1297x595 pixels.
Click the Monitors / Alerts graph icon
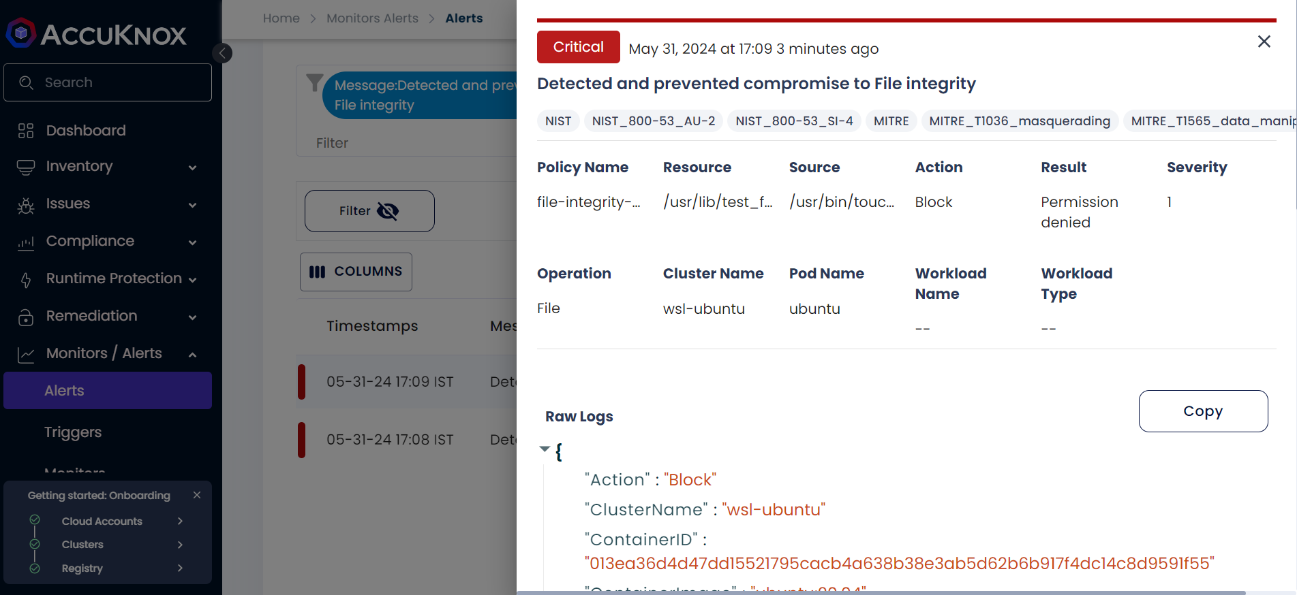pyautogui.click(x=26, y=355)
